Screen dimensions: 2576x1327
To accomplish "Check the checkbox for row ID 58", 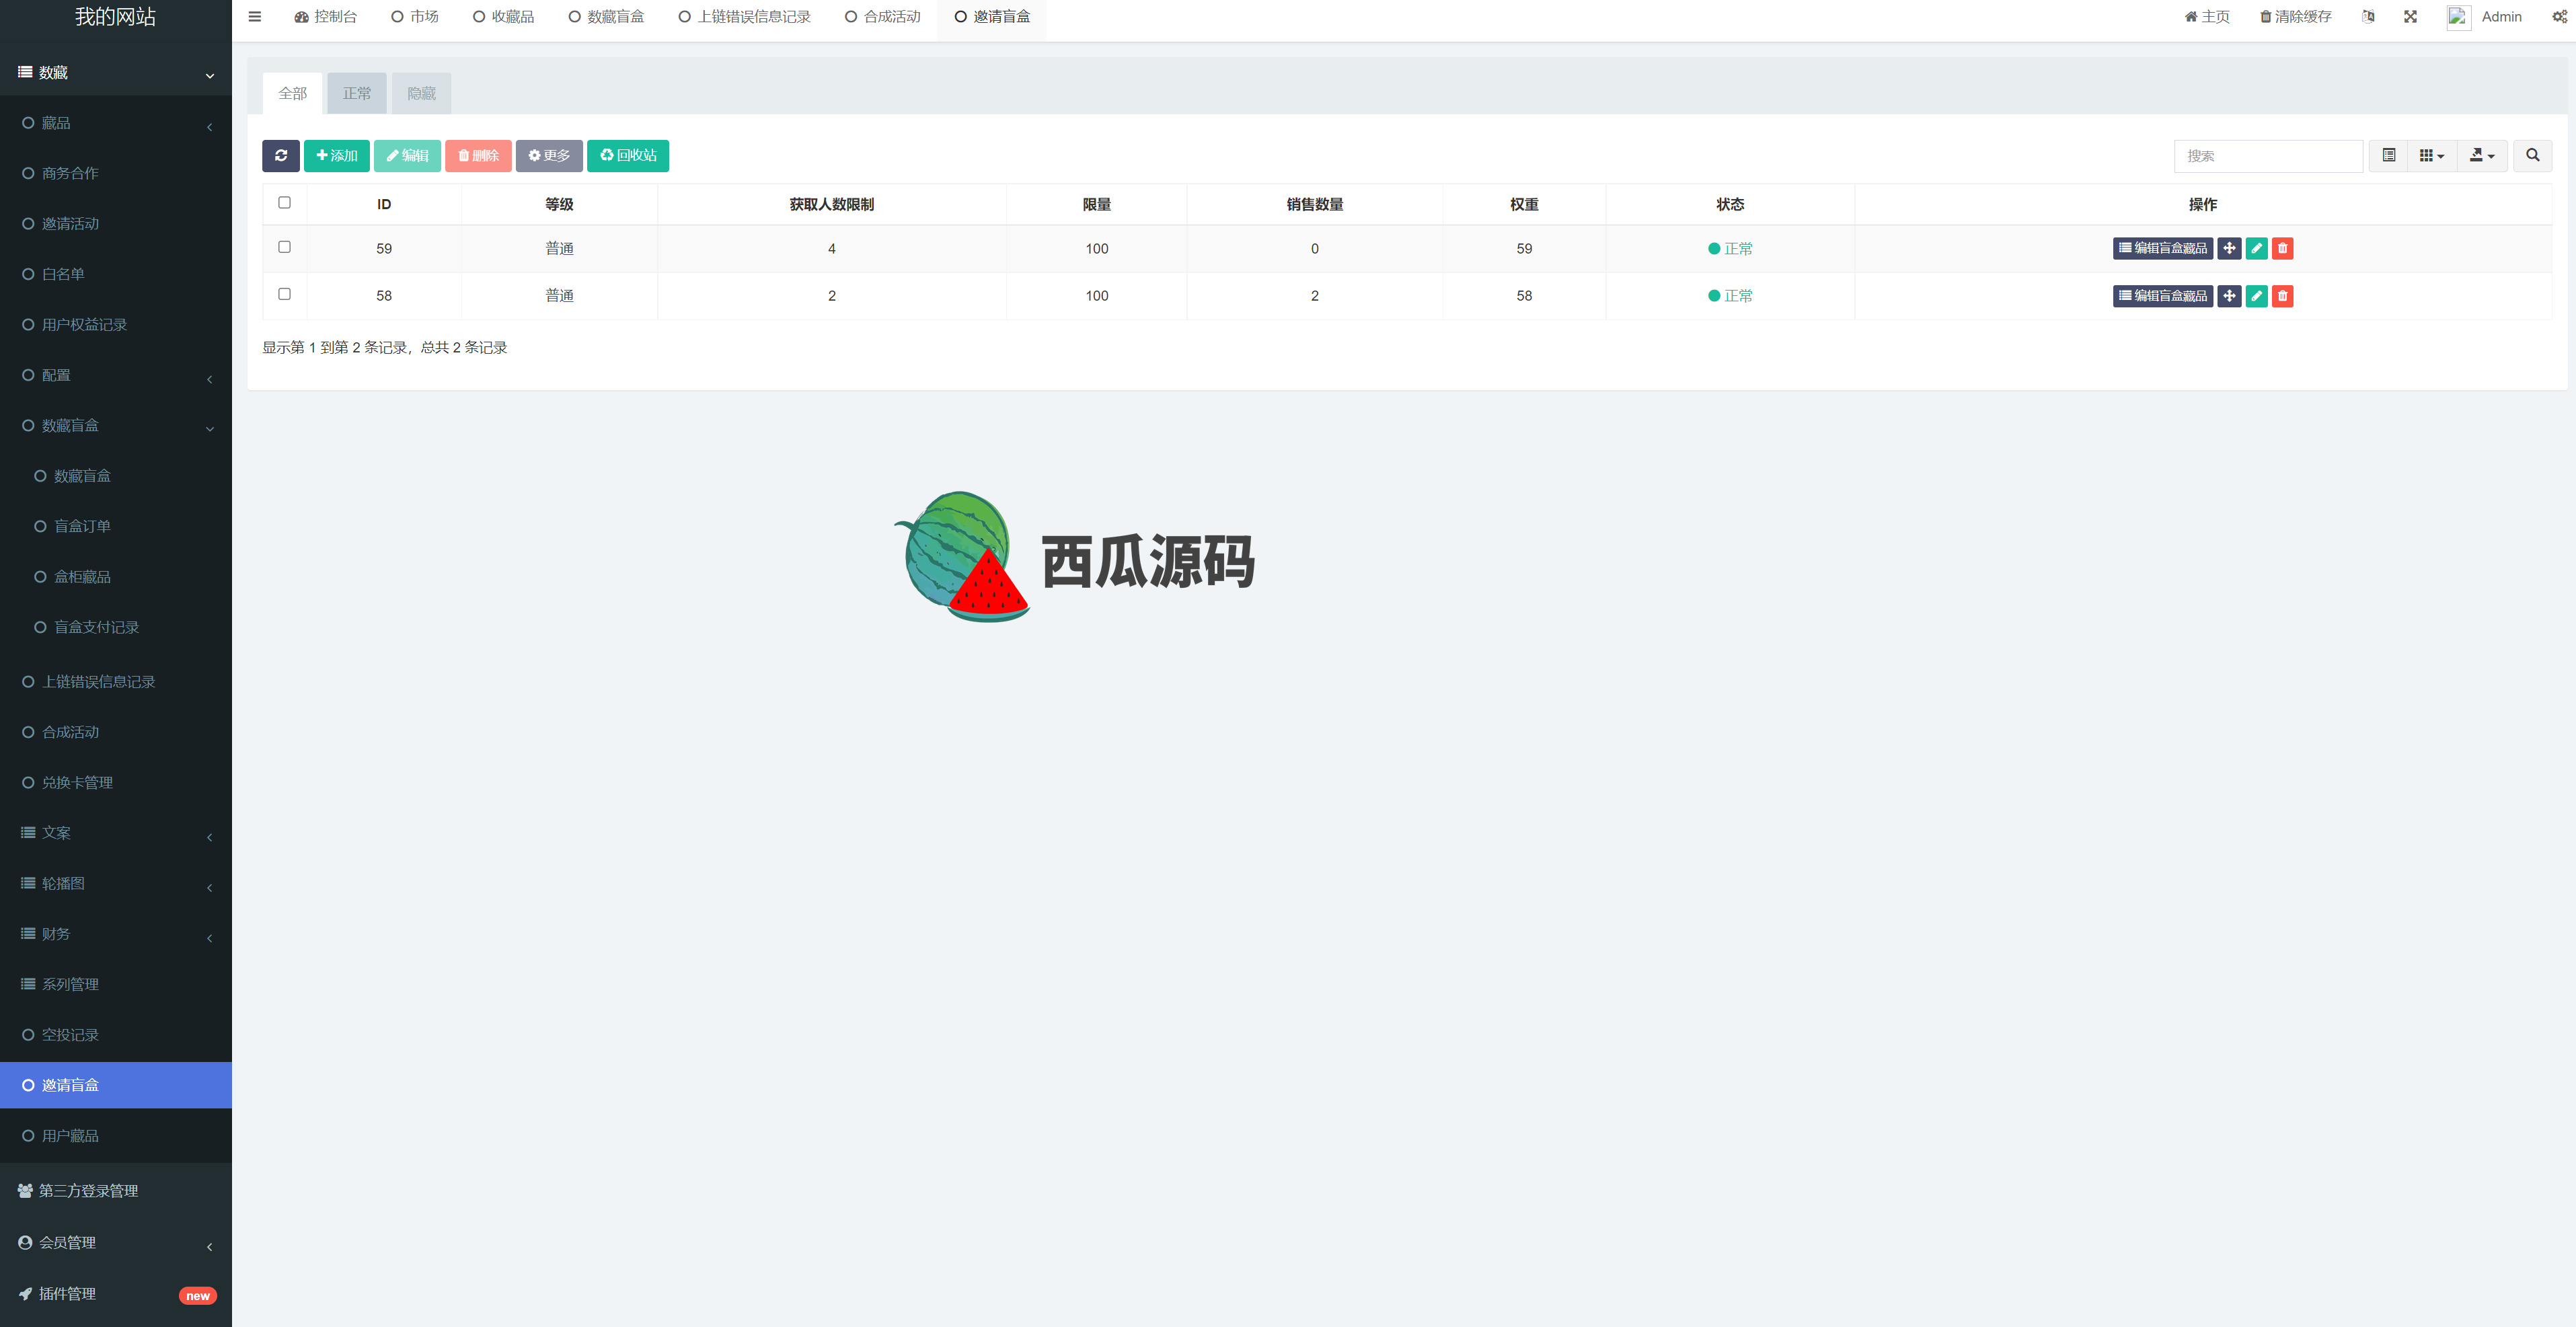I will click(x=284, y=294).
